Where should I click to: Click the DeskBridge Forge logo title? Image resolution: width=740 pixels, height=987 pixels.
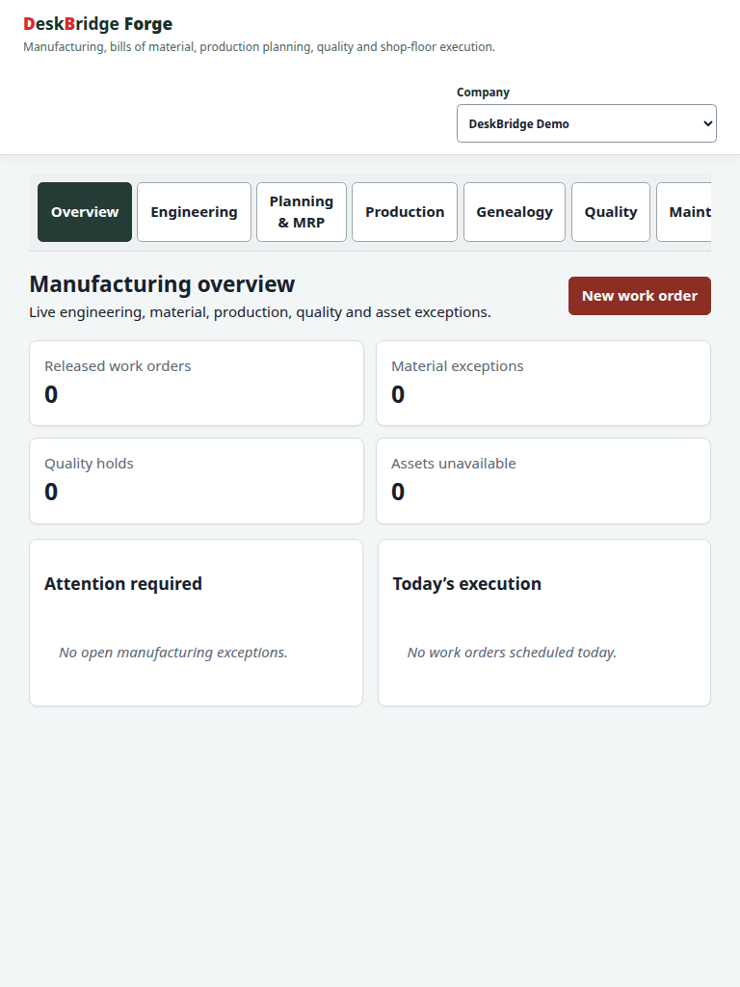coord(97,24)
